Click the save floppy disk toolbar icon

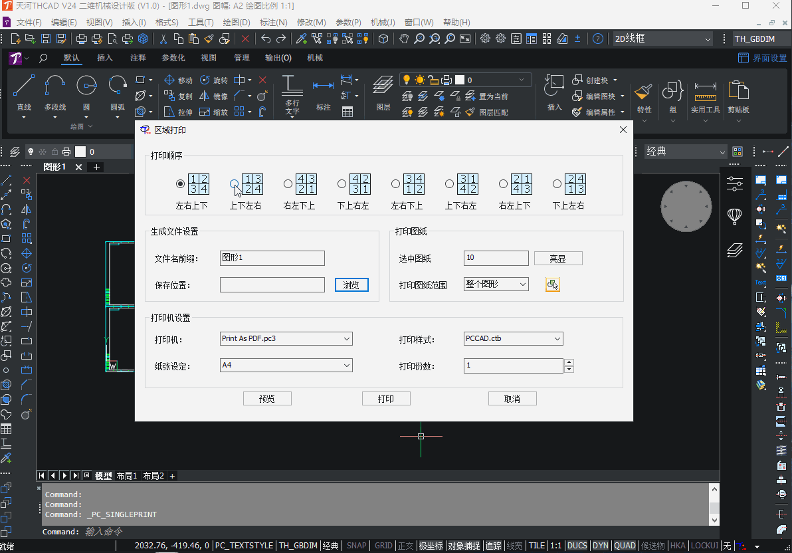pyautogui.click(x=46, y=39)
